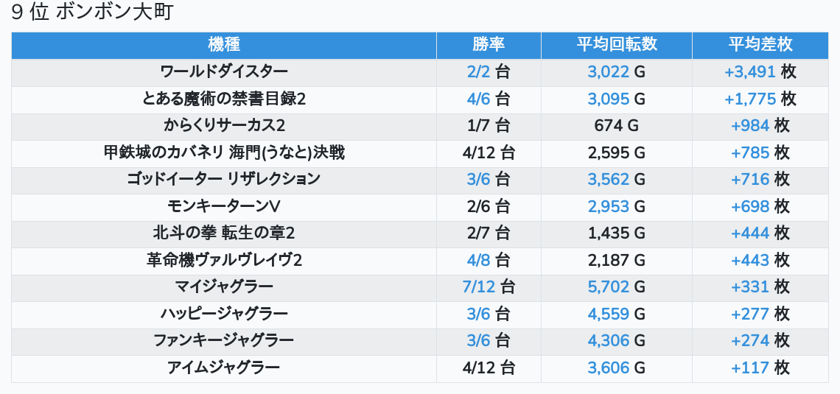The width and height of the screenshot is (840, 394).
Task: Click からくりサーカス2 machine name
Action: click(x=224, y=126)
